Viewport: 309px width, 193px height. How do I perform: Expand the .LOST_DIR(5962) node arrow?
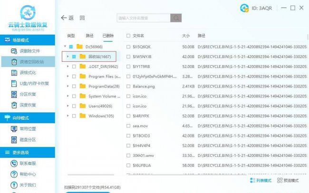(68, 66)
